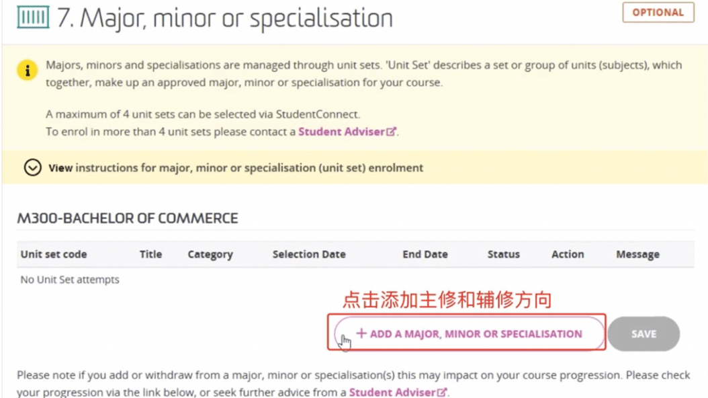Image resolution: width=708 pixels, height=398 pixels.
Task: Select the Message column header
Action: coord(637,254)
